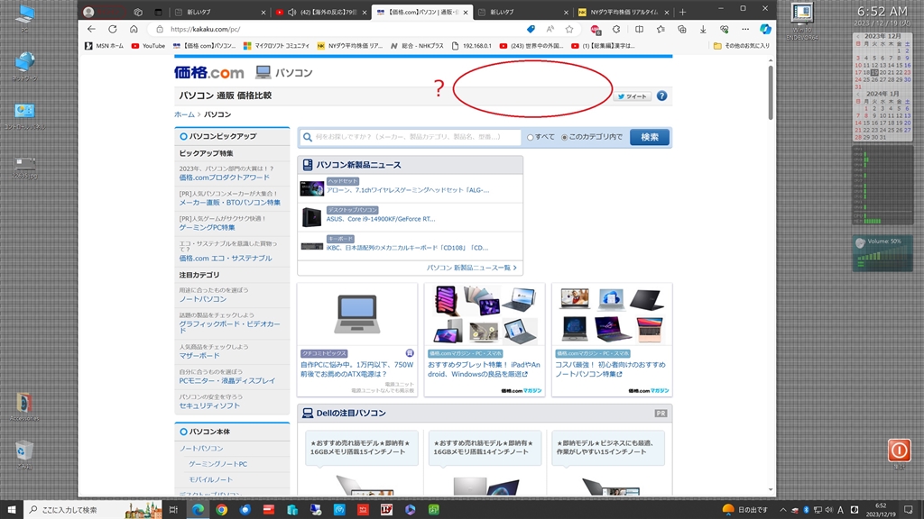Mute the YouTube tab via speaker icon
The height and width of the screenshot is (519, 924).
point(291,12)
